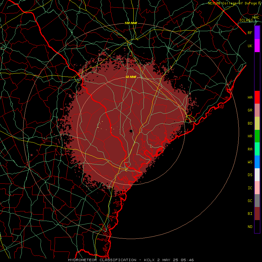Click the WS blue legend swatch
The height and width of the screenshot is (262, 262).
[257, 162]
